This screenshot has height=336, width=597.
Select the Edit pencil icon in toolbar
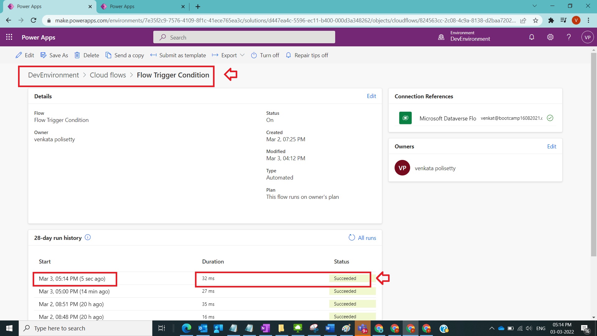[19, 55]
